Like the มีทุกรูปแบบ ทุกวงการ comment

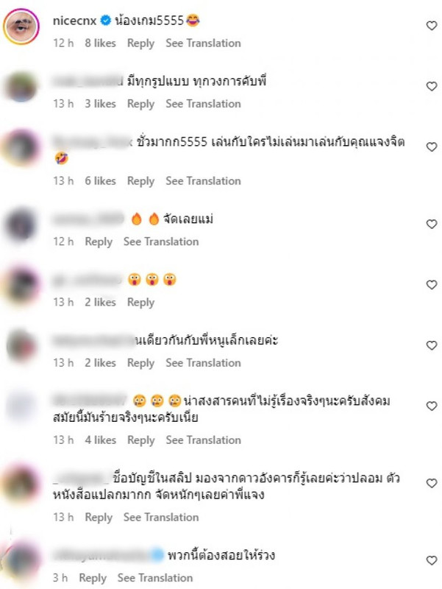click(x=432, y=86)
